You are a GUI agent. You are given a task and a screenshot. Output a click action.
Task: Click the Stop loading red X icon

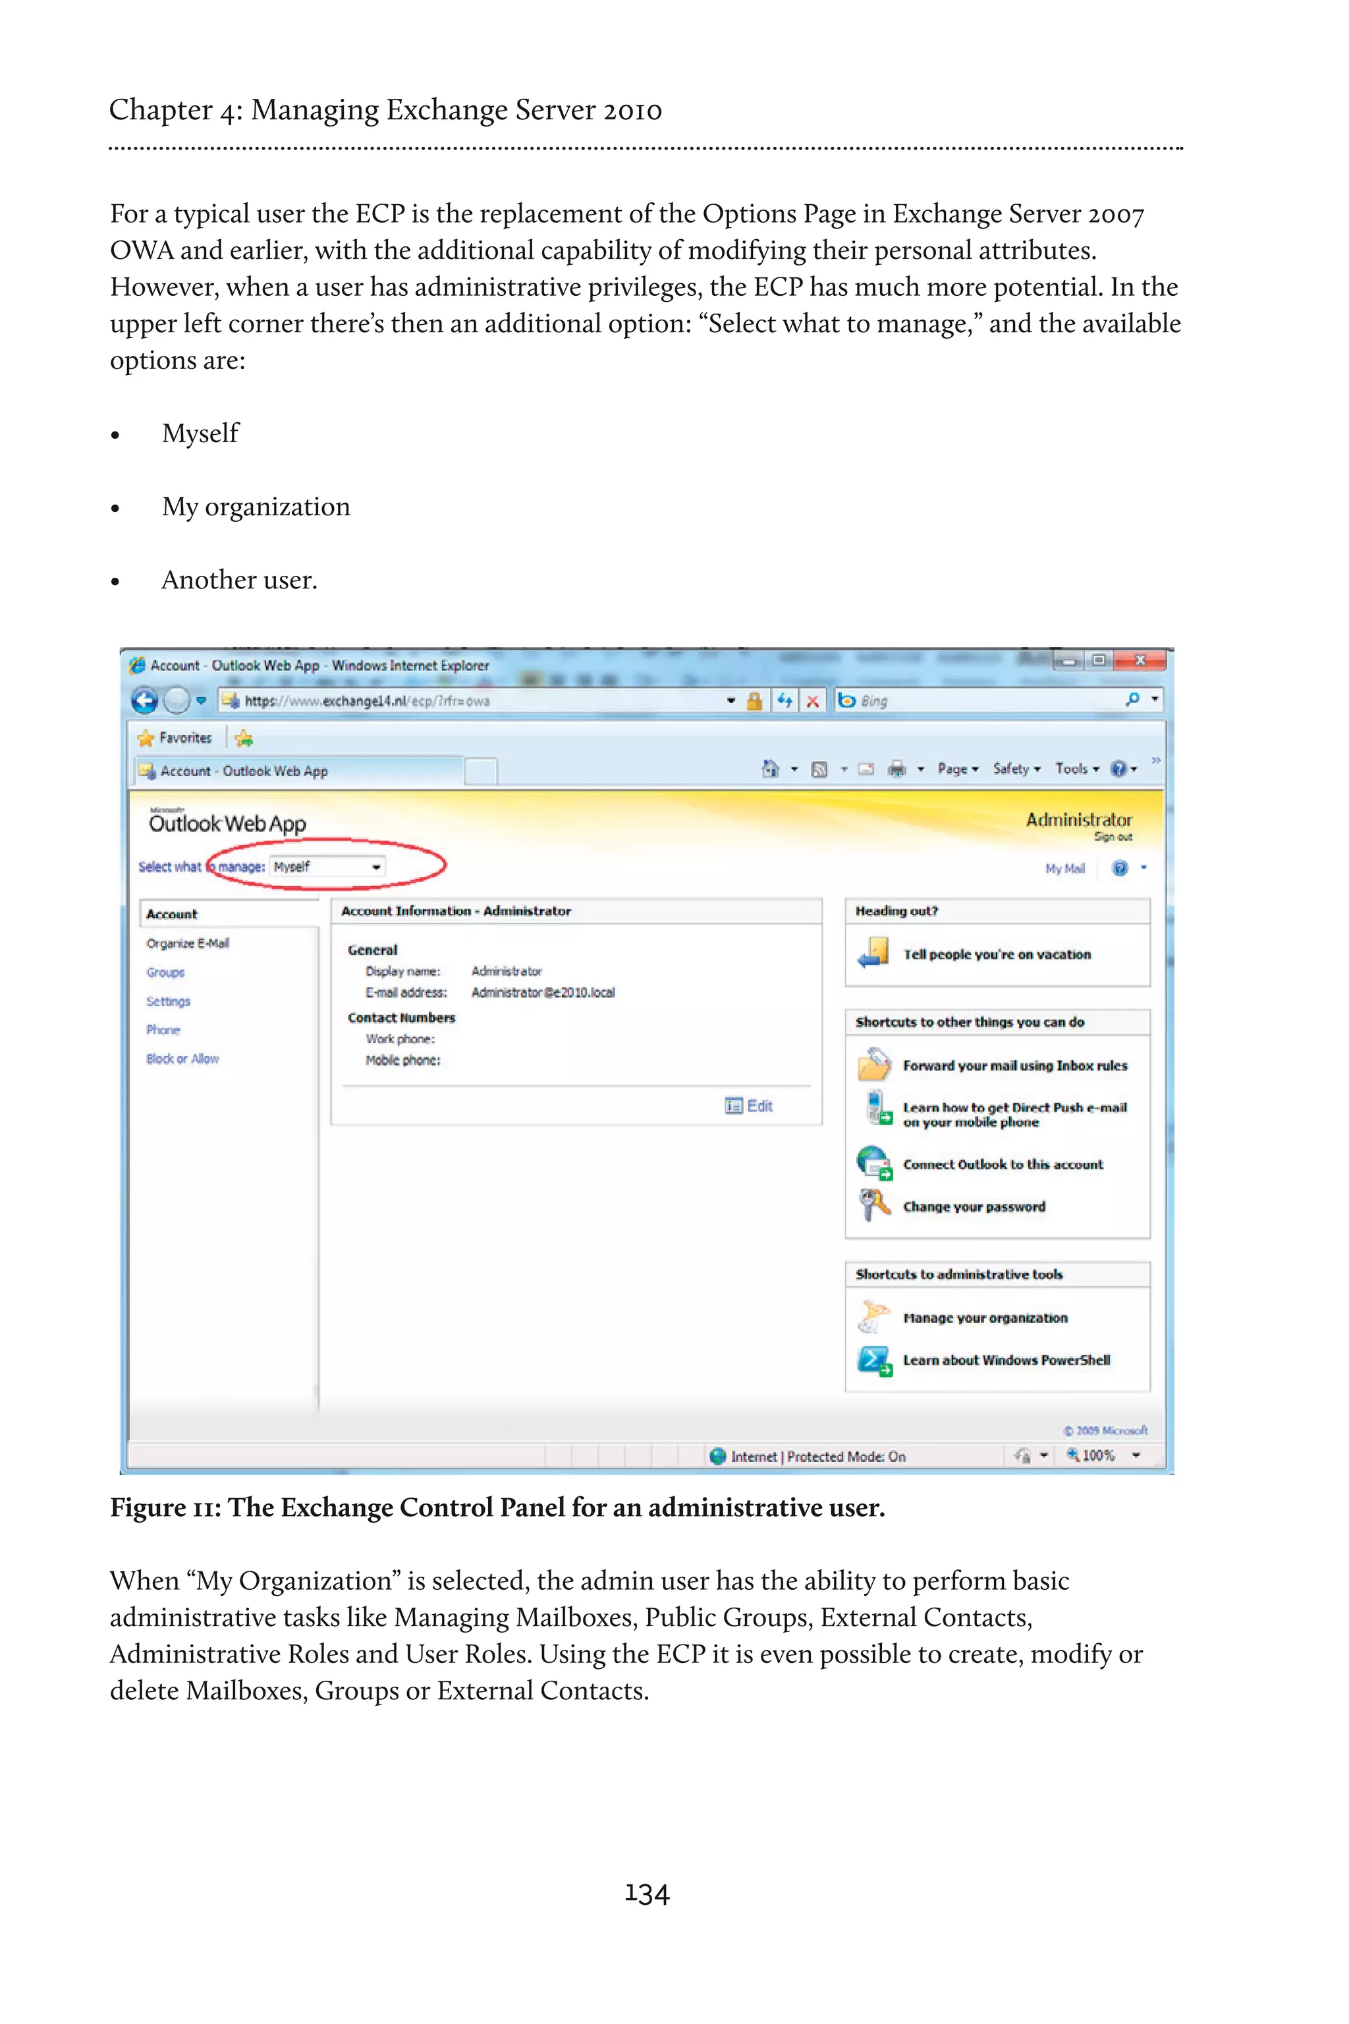coord(812,700)
